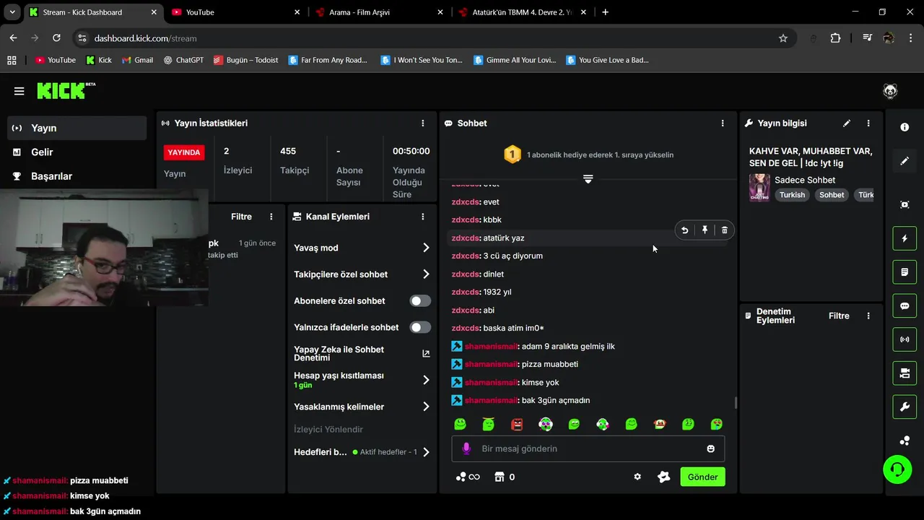This screenshot has width=924, height=520.
Task: Click the chat scrollbar thumb
Action: [736, 403]
